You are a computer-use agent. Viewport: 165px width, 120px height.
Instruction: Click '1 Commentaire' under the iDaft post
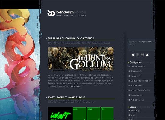pos(88,102)
